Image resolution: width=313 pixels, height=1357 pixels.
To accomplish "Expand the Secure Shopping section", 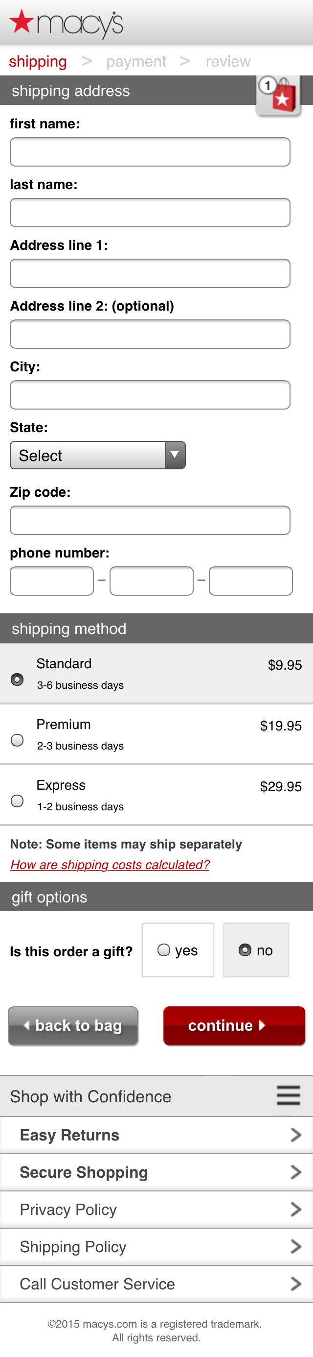I will (x=156, y=1172).
